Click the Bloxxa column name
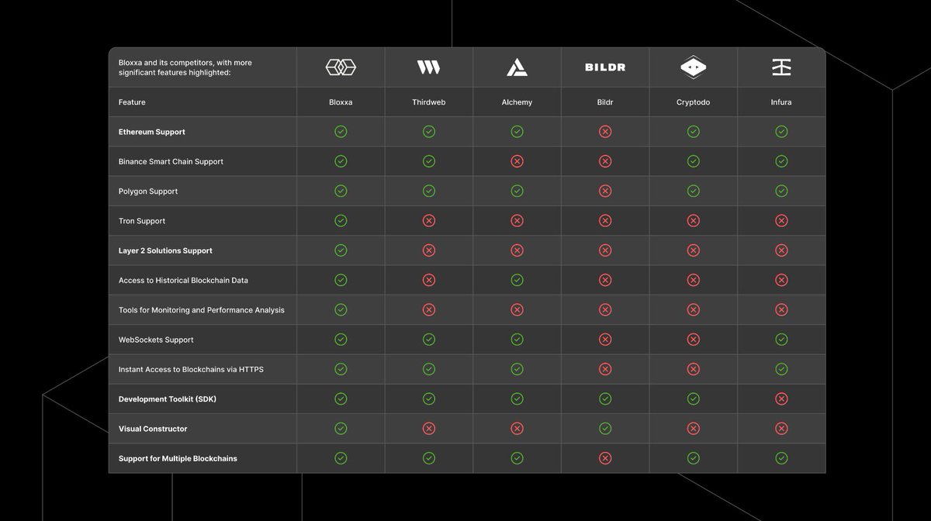The image size is (931, 521). click(x=341, y=102)
